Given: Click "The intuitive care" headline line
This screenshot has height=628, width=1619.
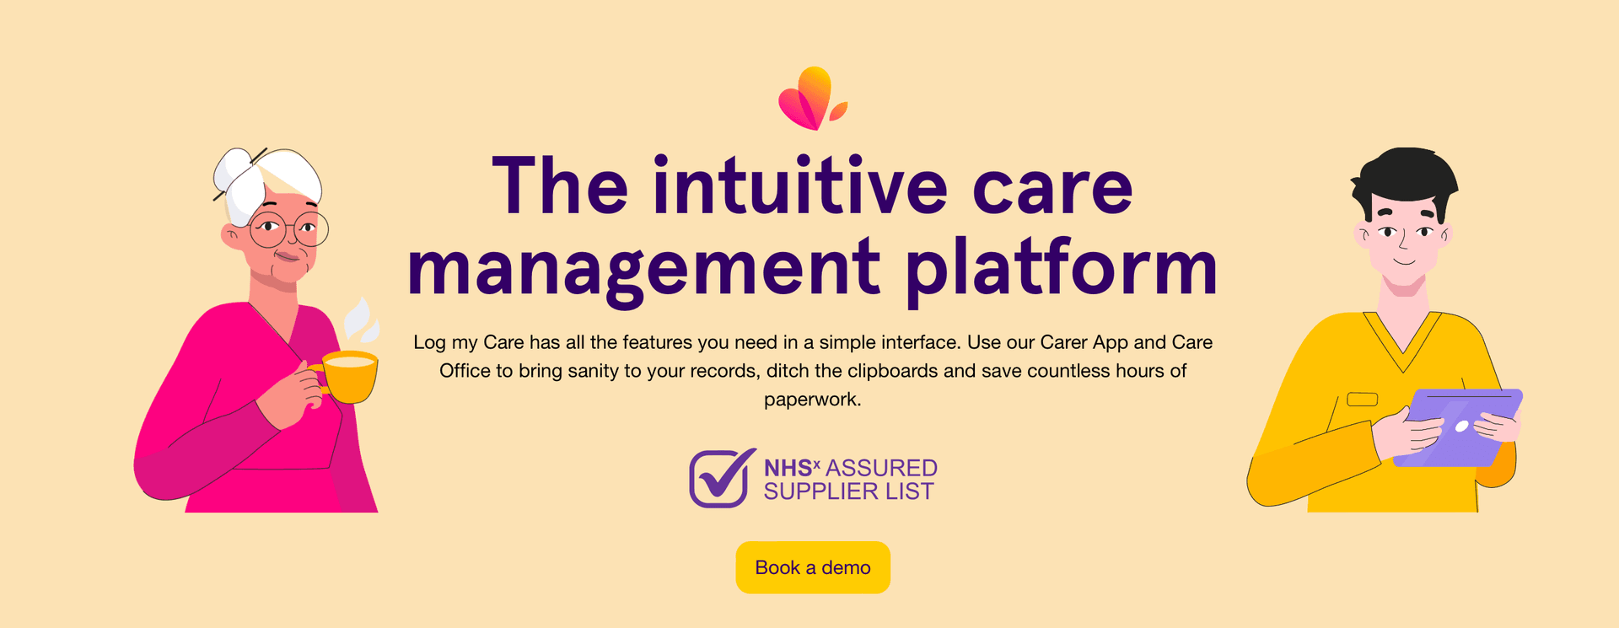Looking at the screenshot, I should point(812,186).
